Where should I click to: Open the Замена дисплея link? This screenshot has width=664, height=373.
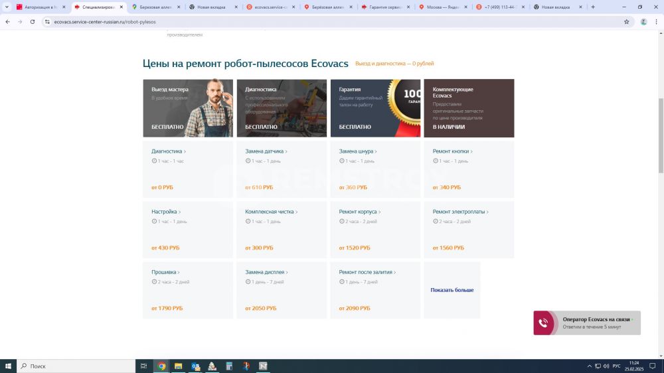266,272
